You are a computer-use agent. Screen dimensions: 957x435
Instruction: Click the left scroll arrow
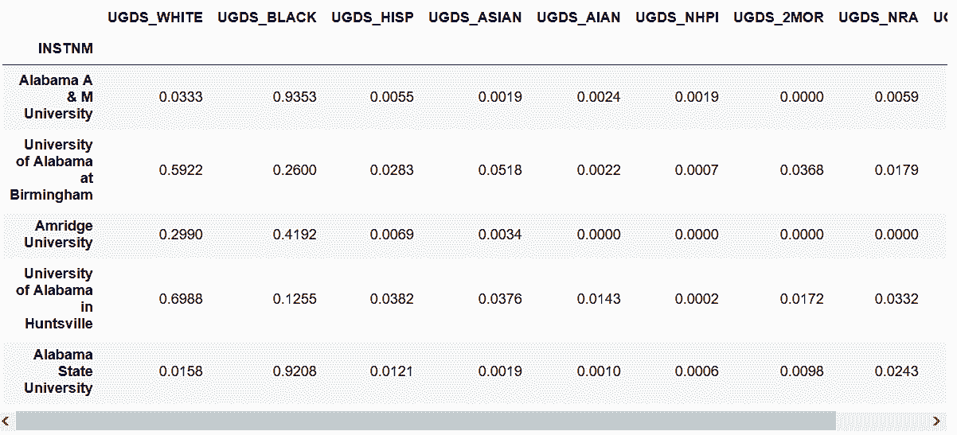6,421
